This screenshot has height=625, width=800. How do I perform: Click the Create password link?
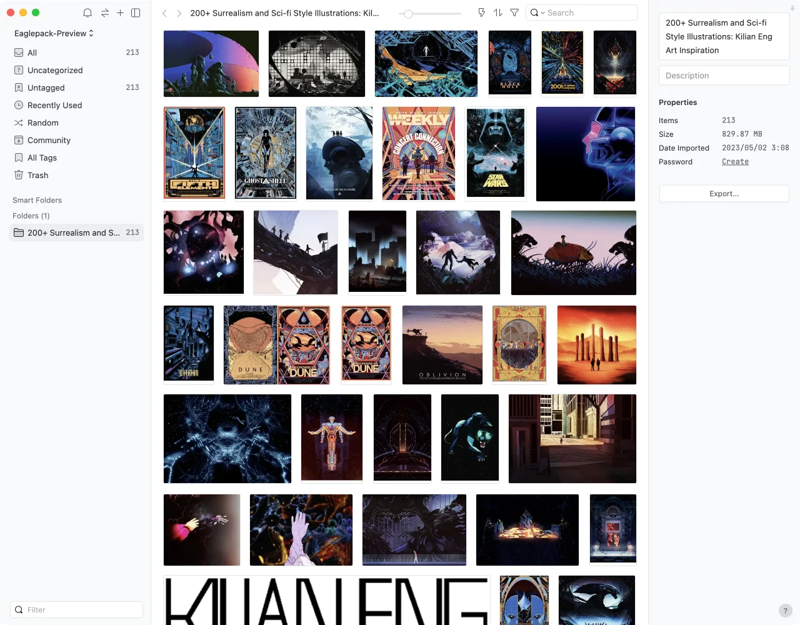click(735, 161)
